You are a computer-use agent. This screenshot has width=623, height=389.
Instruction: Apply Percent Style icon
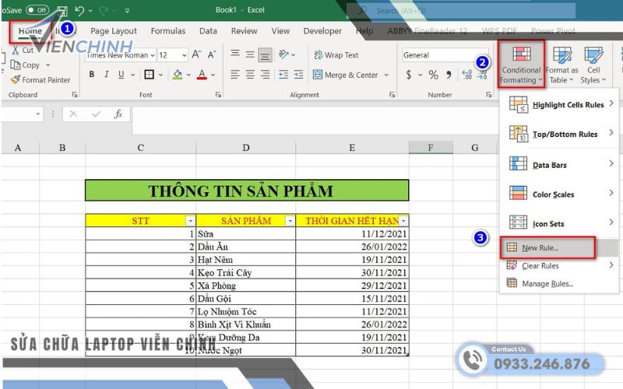(x=434, y=75)
